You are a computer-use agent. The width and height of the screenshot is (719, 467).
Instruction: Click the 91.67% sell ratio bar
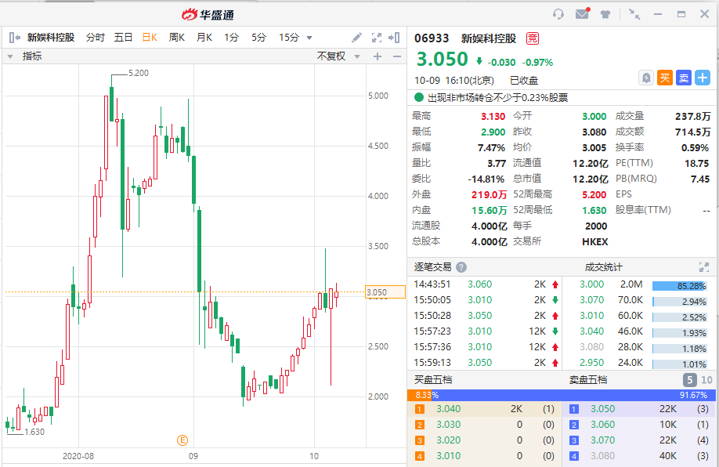coord(573,395)
